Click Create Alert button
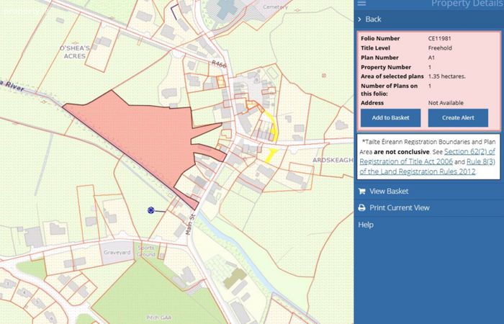This screenshot has height=324, width=504. pos(458,117)
